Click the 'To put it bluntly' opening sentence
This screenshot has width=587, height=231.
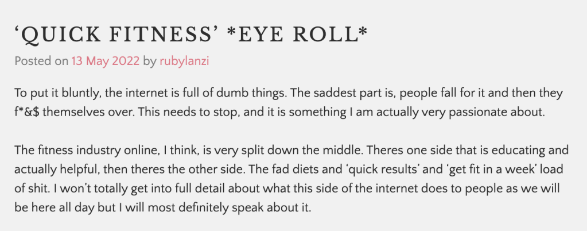click(52, 93)
